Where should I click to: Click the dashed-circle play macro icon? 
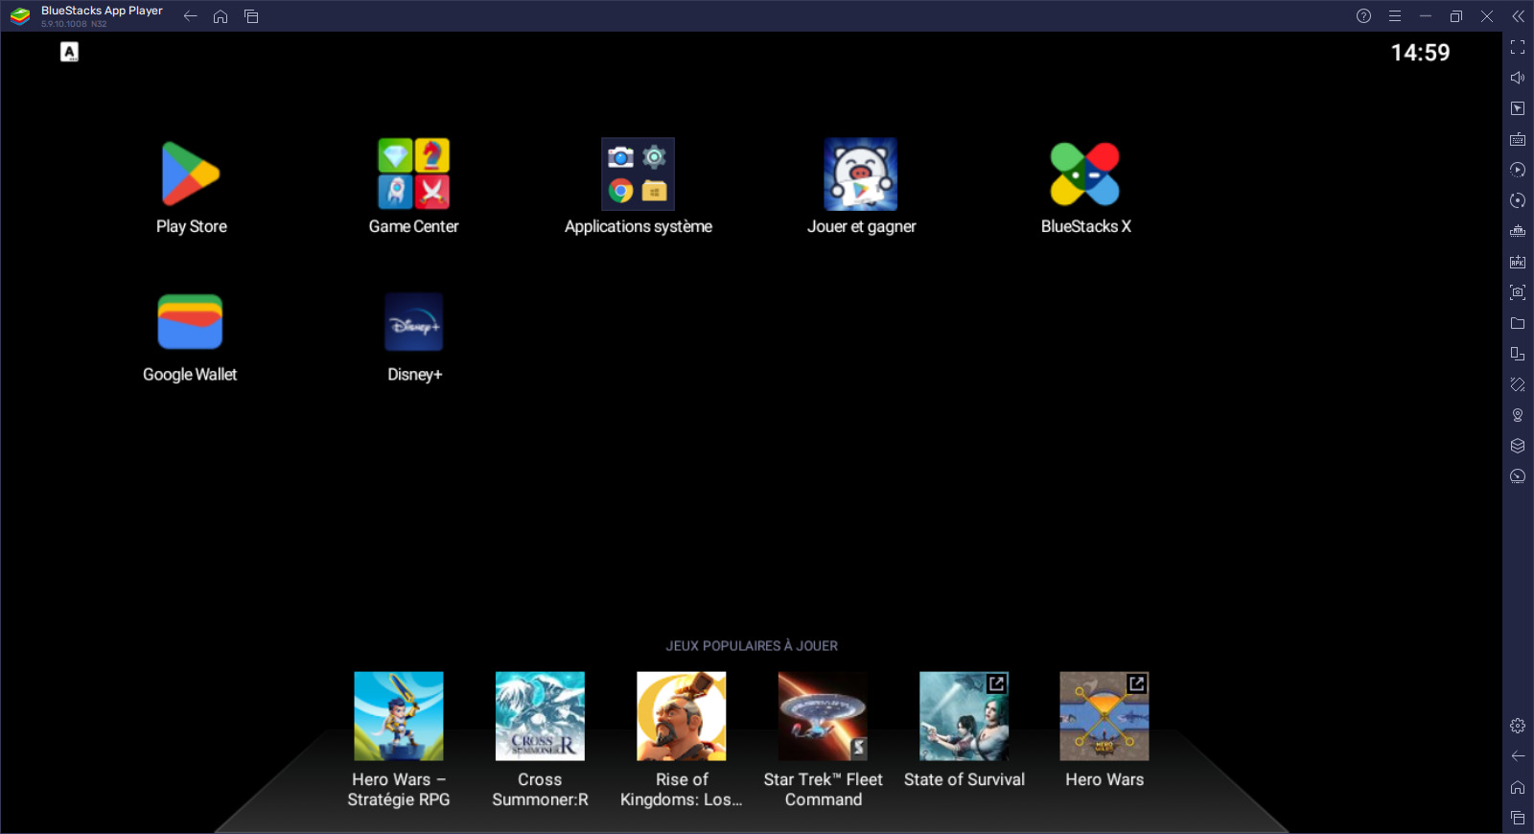click(x=1518, y=170)
